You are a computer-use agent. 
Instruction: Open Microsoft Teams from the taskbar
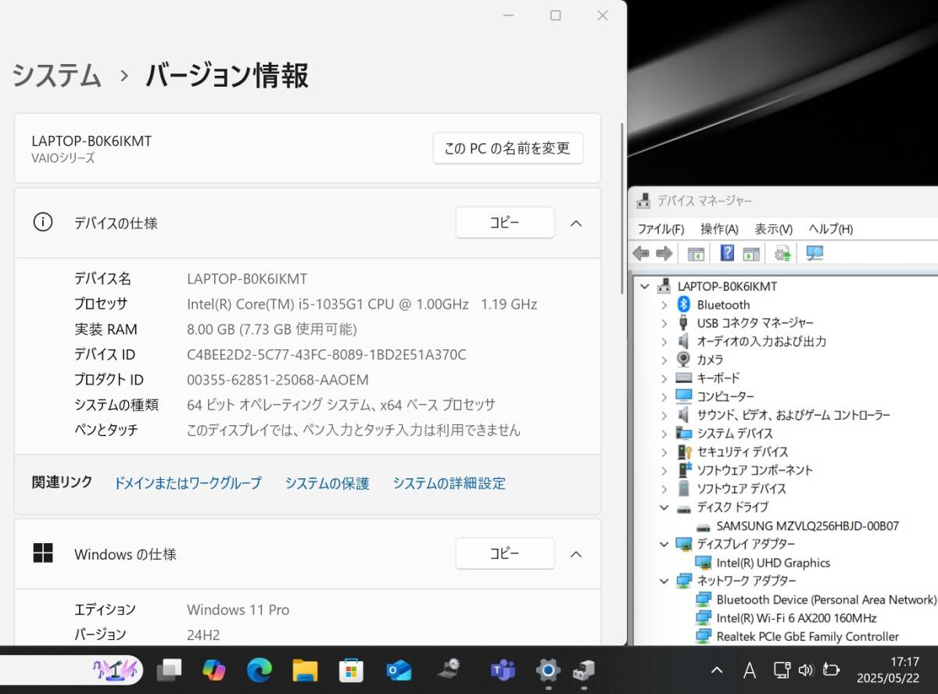point(503,670)
